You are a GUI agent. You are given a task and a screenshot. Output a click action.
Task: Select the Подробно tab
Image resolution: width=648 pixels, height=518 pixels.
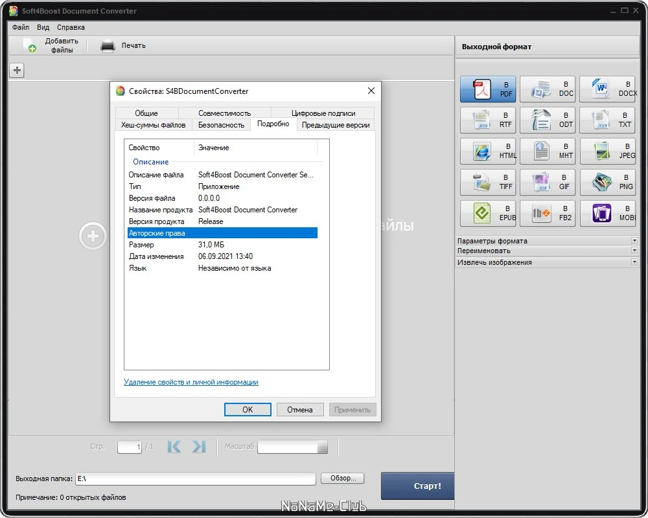click(x=273, y=124)
